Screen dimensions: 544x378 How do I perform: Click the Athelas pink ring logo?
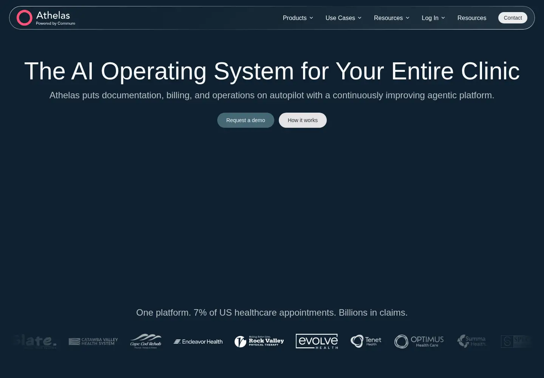click(25, 18)
